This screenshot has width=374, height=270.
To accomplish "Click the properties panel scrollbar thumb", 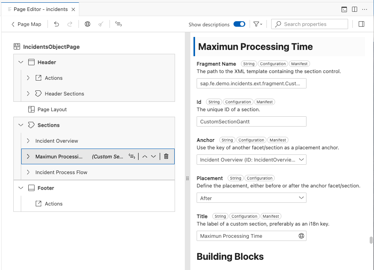I will coord(371,240).
